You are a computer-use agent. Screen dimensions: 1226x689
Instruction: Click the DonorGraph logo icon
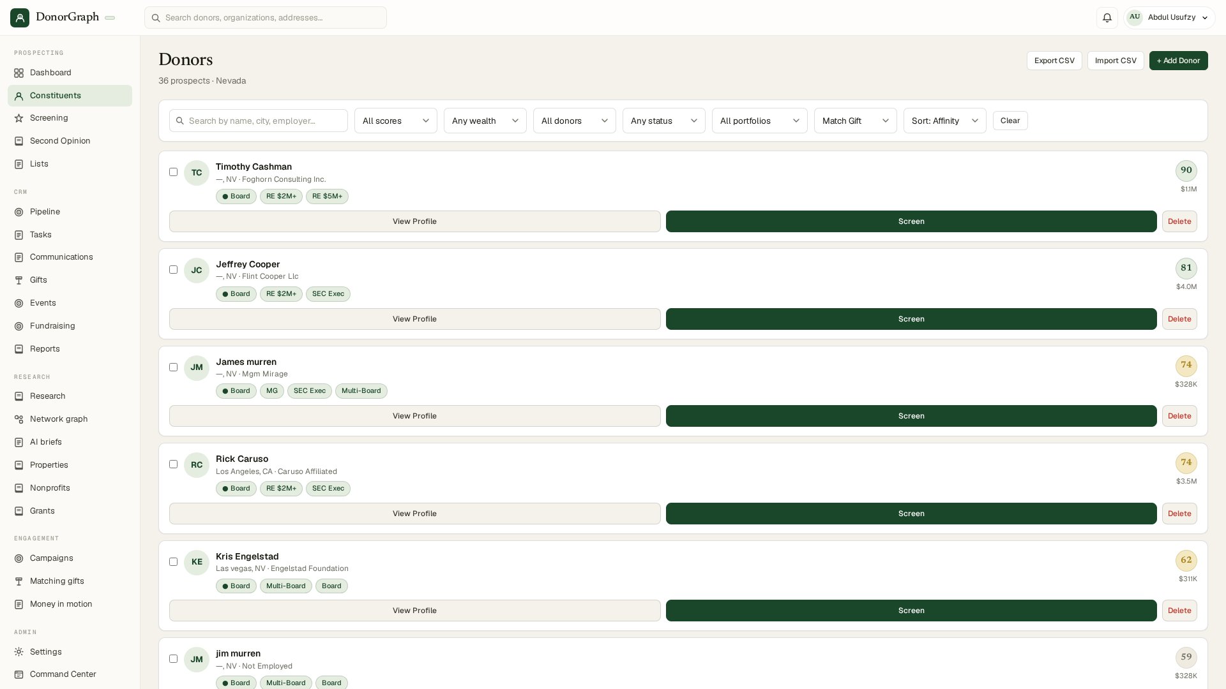[x=19, y=17]
